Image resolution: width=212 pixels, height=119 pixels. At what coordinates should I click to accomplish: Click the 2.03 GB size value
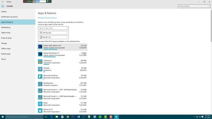pyautogui.click(x=83, y=46)
